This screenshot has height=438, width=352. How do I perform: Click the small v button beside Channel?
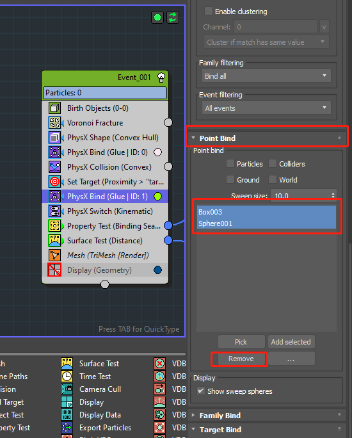[x=324, y=27]
